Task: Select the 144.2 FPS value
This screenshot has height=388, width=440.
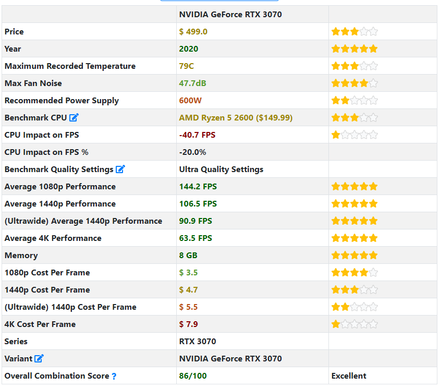Action: pyautogui.click(x=198, y=186)
